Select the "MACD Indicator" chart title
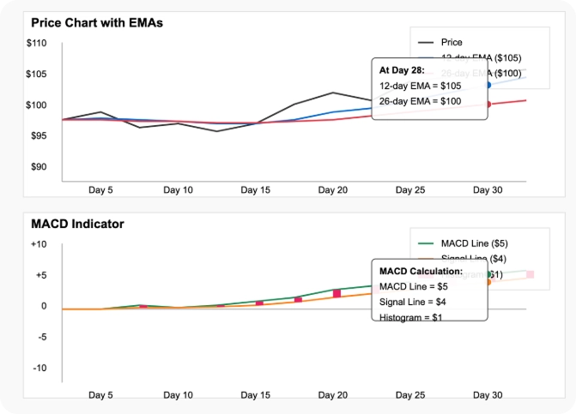 (77, 224)
